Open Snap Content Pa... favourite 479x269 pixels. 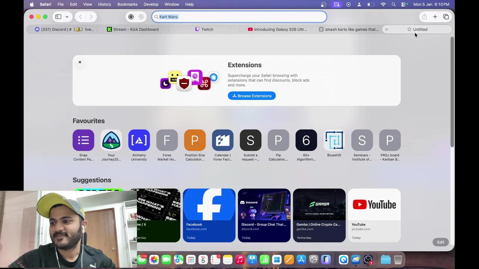click(83, 145)
